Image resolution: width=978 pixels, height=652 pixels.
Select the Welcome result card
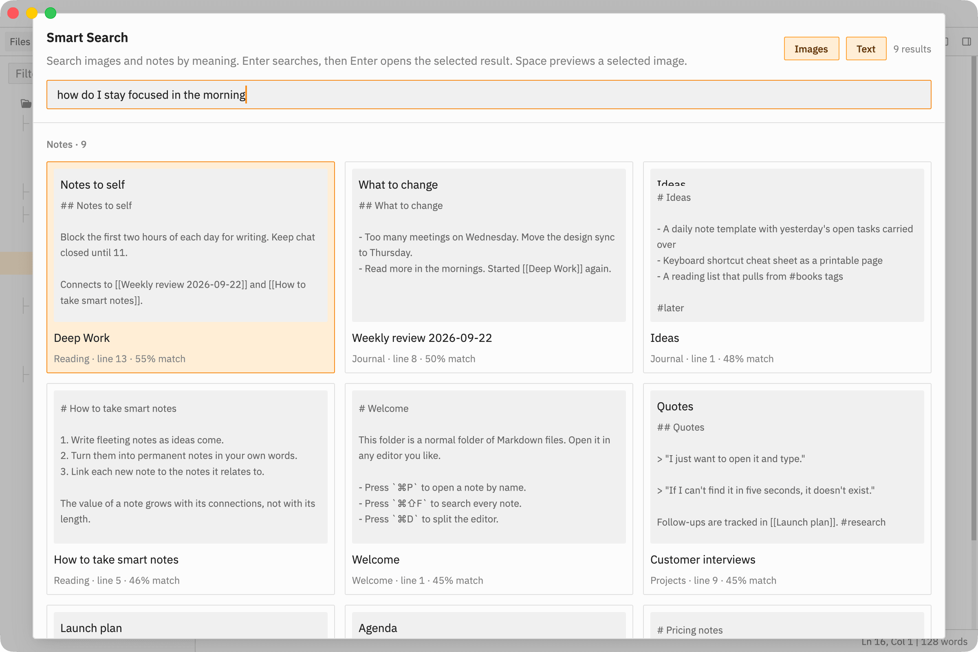(489, 489)
